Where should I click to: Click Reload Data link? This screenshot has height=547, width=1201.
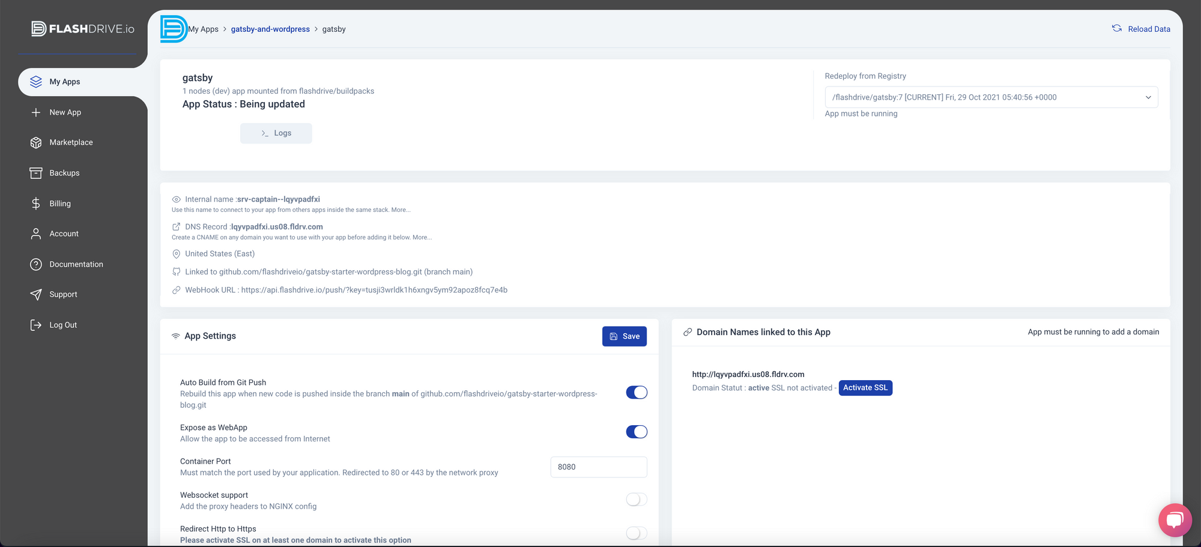pyautogui.click(x=1149, y=29)
